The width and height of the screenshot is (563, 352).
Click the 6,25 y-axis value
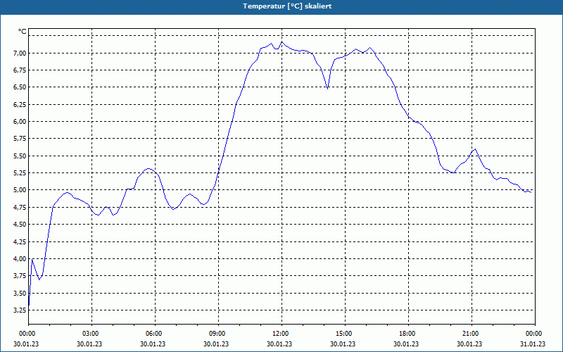coord(20,104)
